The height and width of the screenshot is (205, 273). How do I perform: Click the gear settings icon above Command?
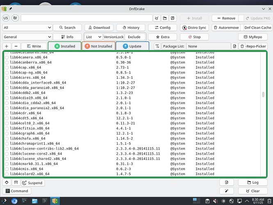coord(7,182)
